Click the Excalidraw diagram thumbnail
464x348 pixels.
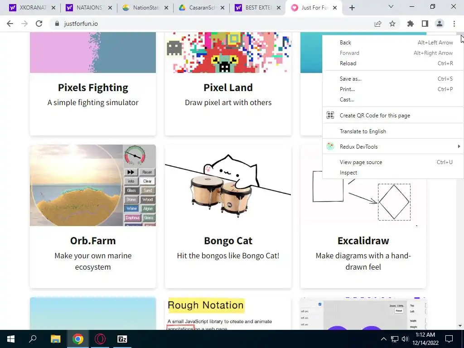[363, 203]
